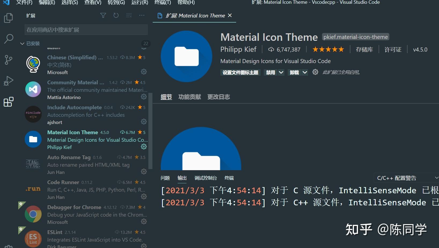The image size is (439, 248).
Task: Refresh the extensions list
Action: [116, 15]
